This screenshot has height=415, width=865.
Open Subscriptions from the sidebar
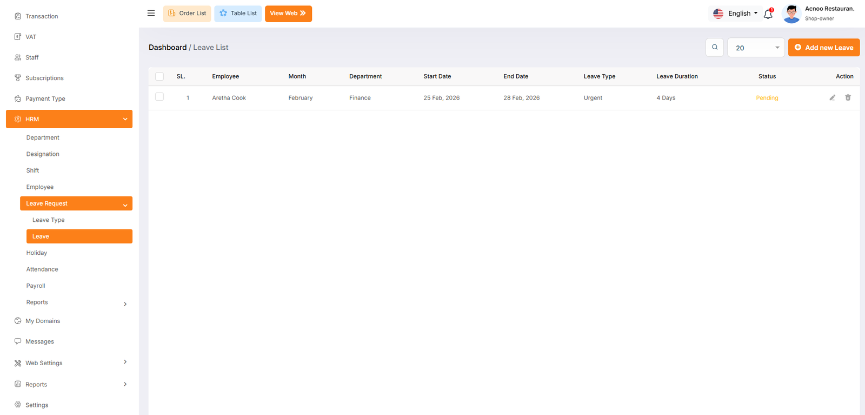[x=44, y=78]
